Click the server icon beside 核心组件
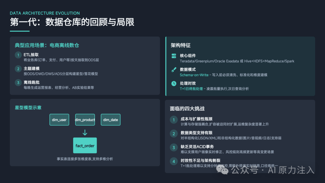The width and height of the screenshot is (325, 183). [174, 56]
